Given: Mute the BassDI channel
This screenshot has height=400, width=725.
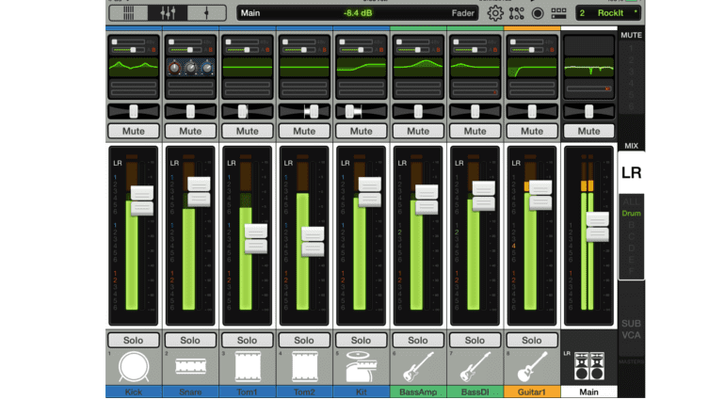Looking at the screenshot, I should [475, 131].
